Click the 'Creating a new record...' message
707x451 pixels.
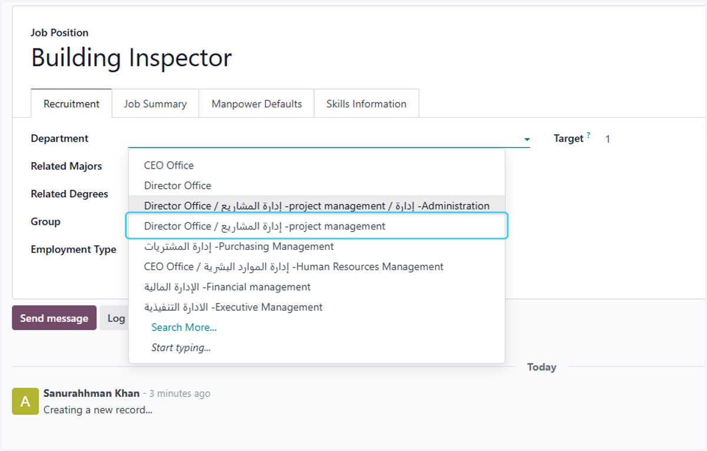click(98, 410)
